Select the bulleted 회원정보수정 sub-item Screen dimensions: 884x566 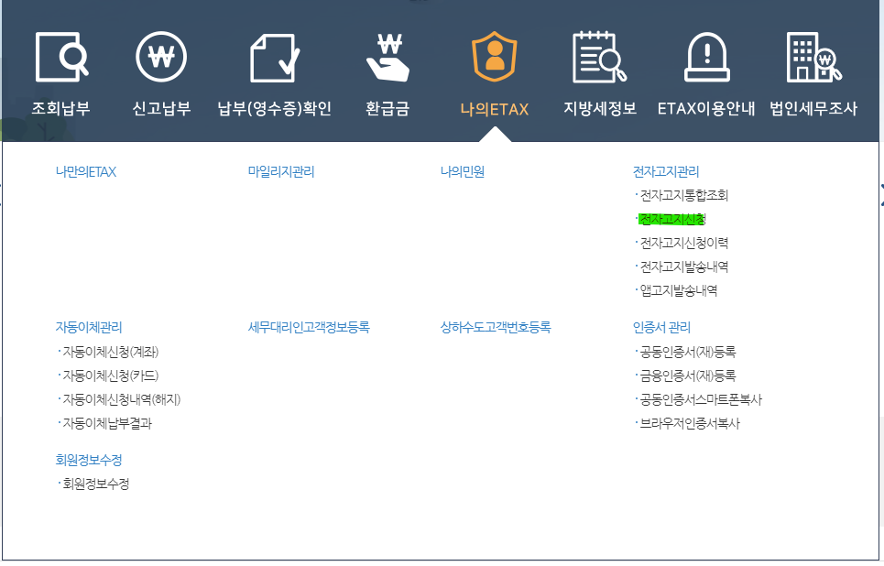[x=96, y=484]
